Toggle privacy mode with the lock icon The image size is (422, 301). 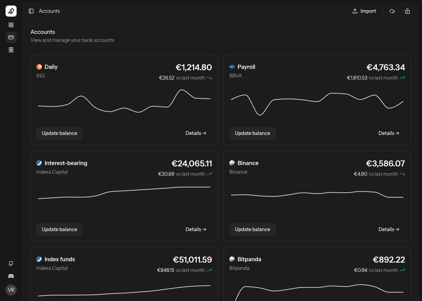coord(407,11)
